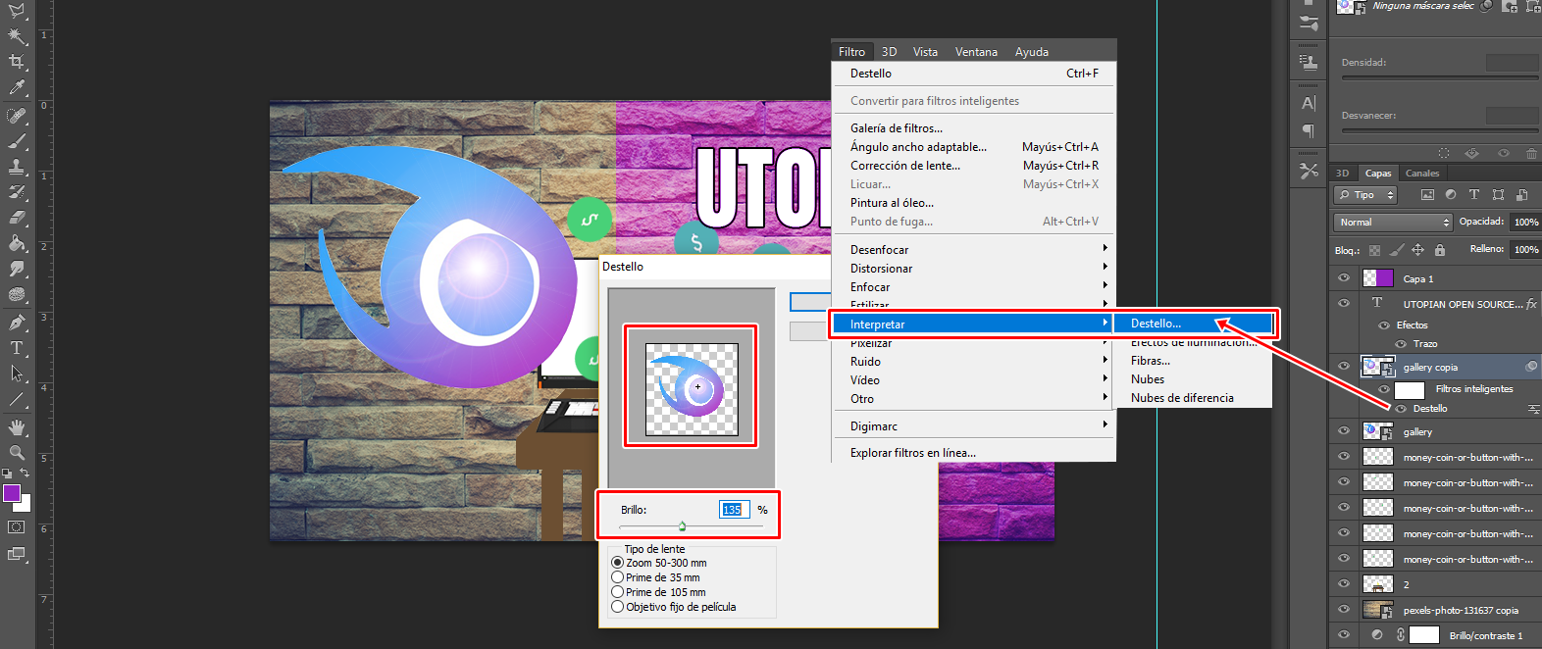Image resolution: width=1542 pixels, height=649 pixels.
Task: Lock all with padlock icon
Action: [1439, 250]
